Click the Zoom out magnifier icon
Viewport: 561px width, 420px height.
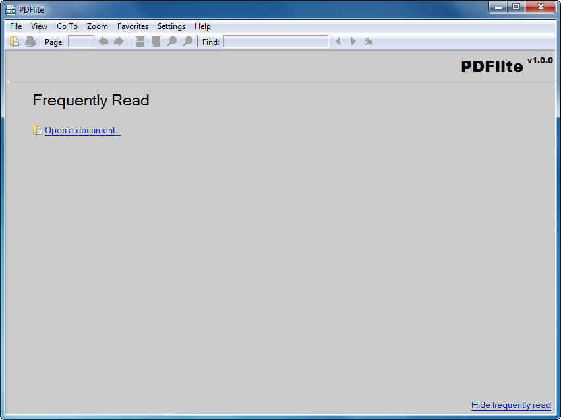tap(172, 42)
